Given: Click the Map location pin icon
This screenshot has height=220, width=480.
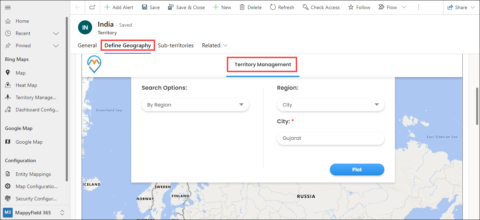Looking at the screenshot, I should click(x=8, y=73).
